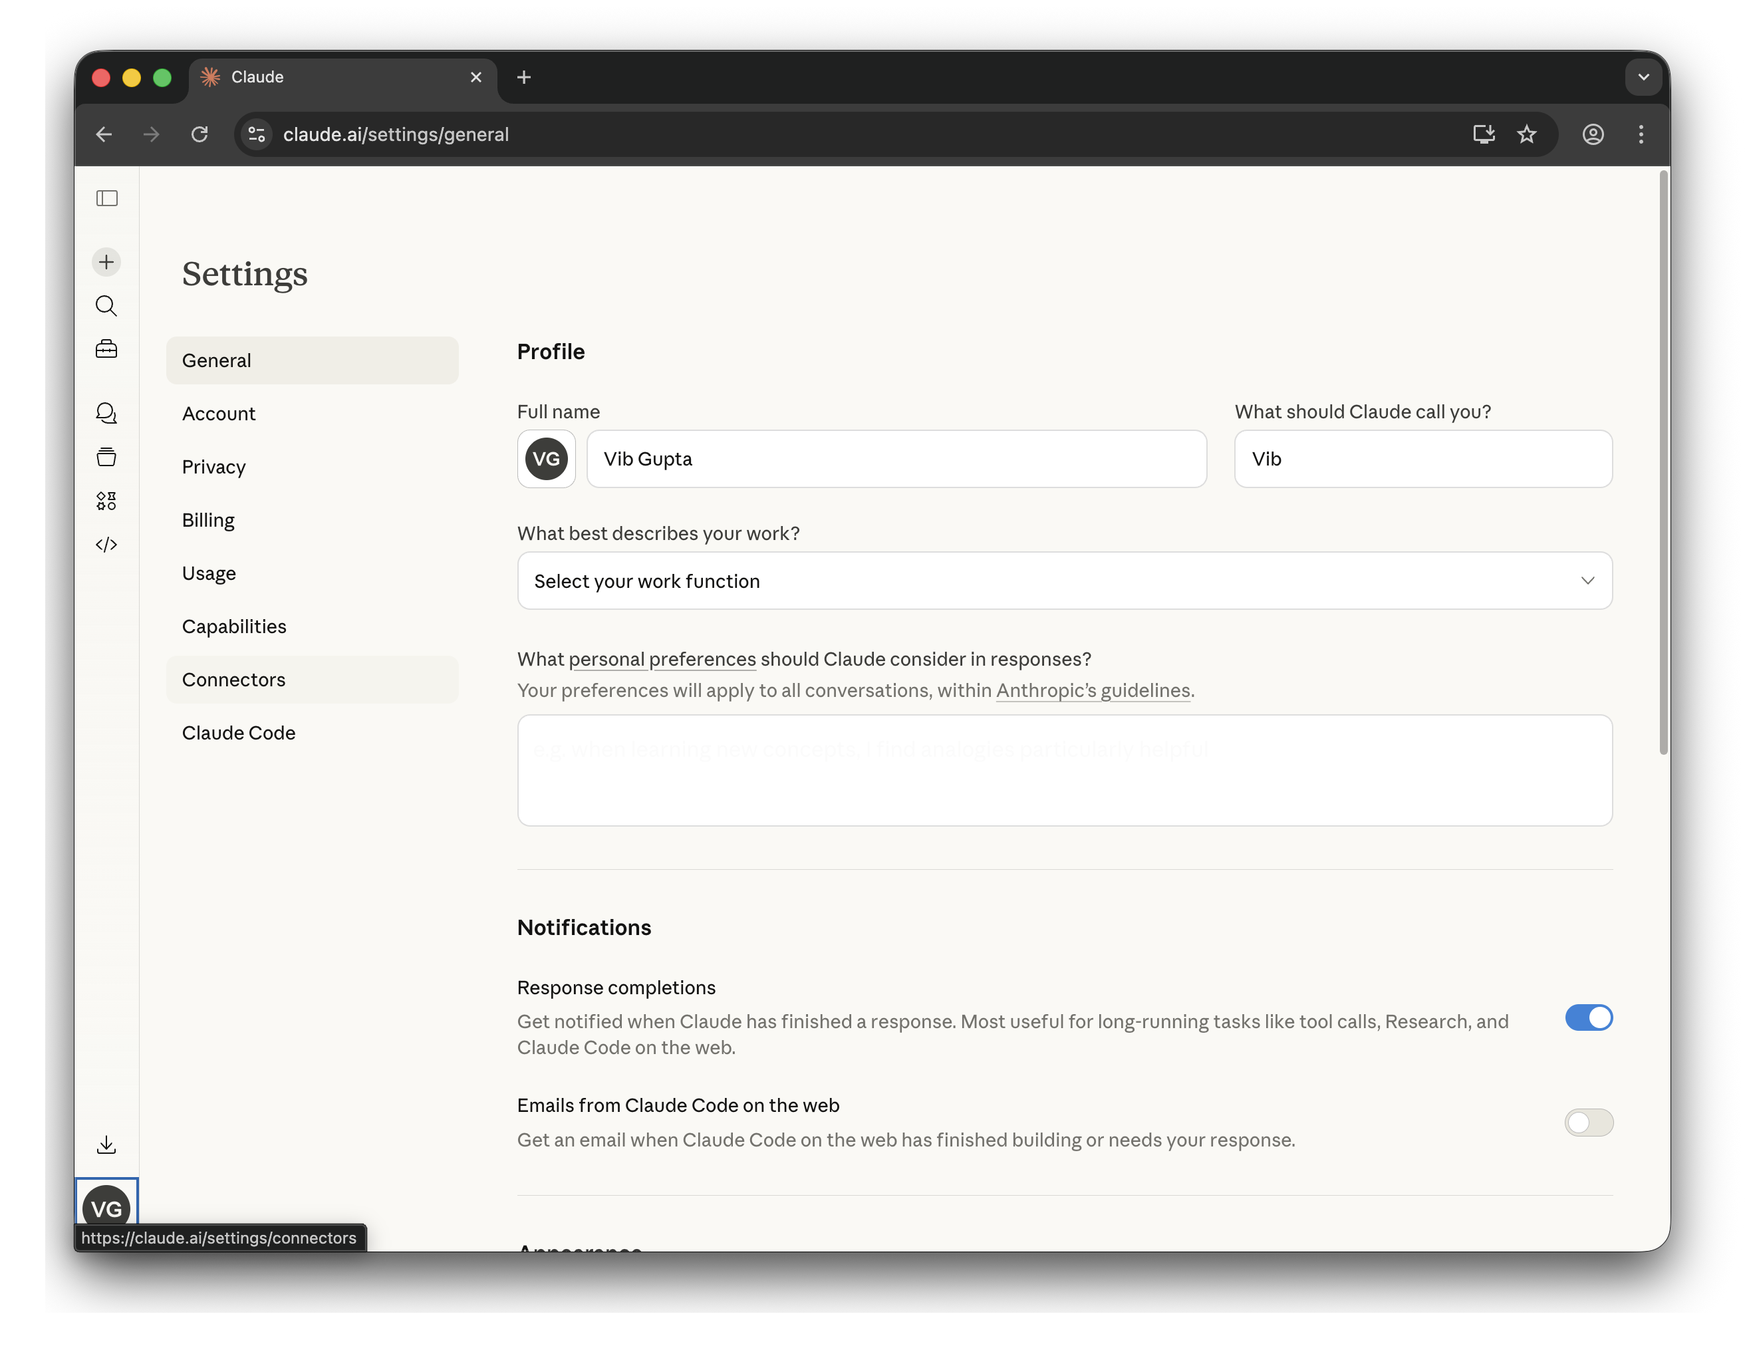The height and width of the screenshot is (1350, 1745).
Task: Bookmark the page with the star icon
Action: coord(1527,134)
